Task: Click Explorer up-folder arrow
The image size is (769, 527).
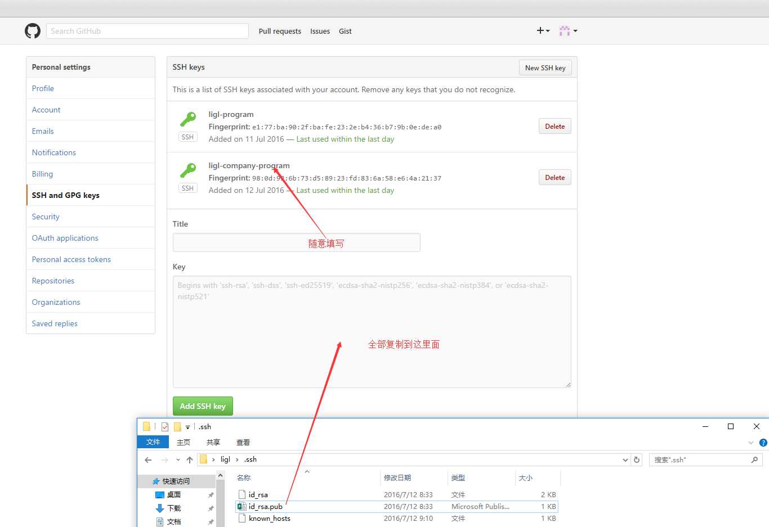Action: (x=190, y=460)
